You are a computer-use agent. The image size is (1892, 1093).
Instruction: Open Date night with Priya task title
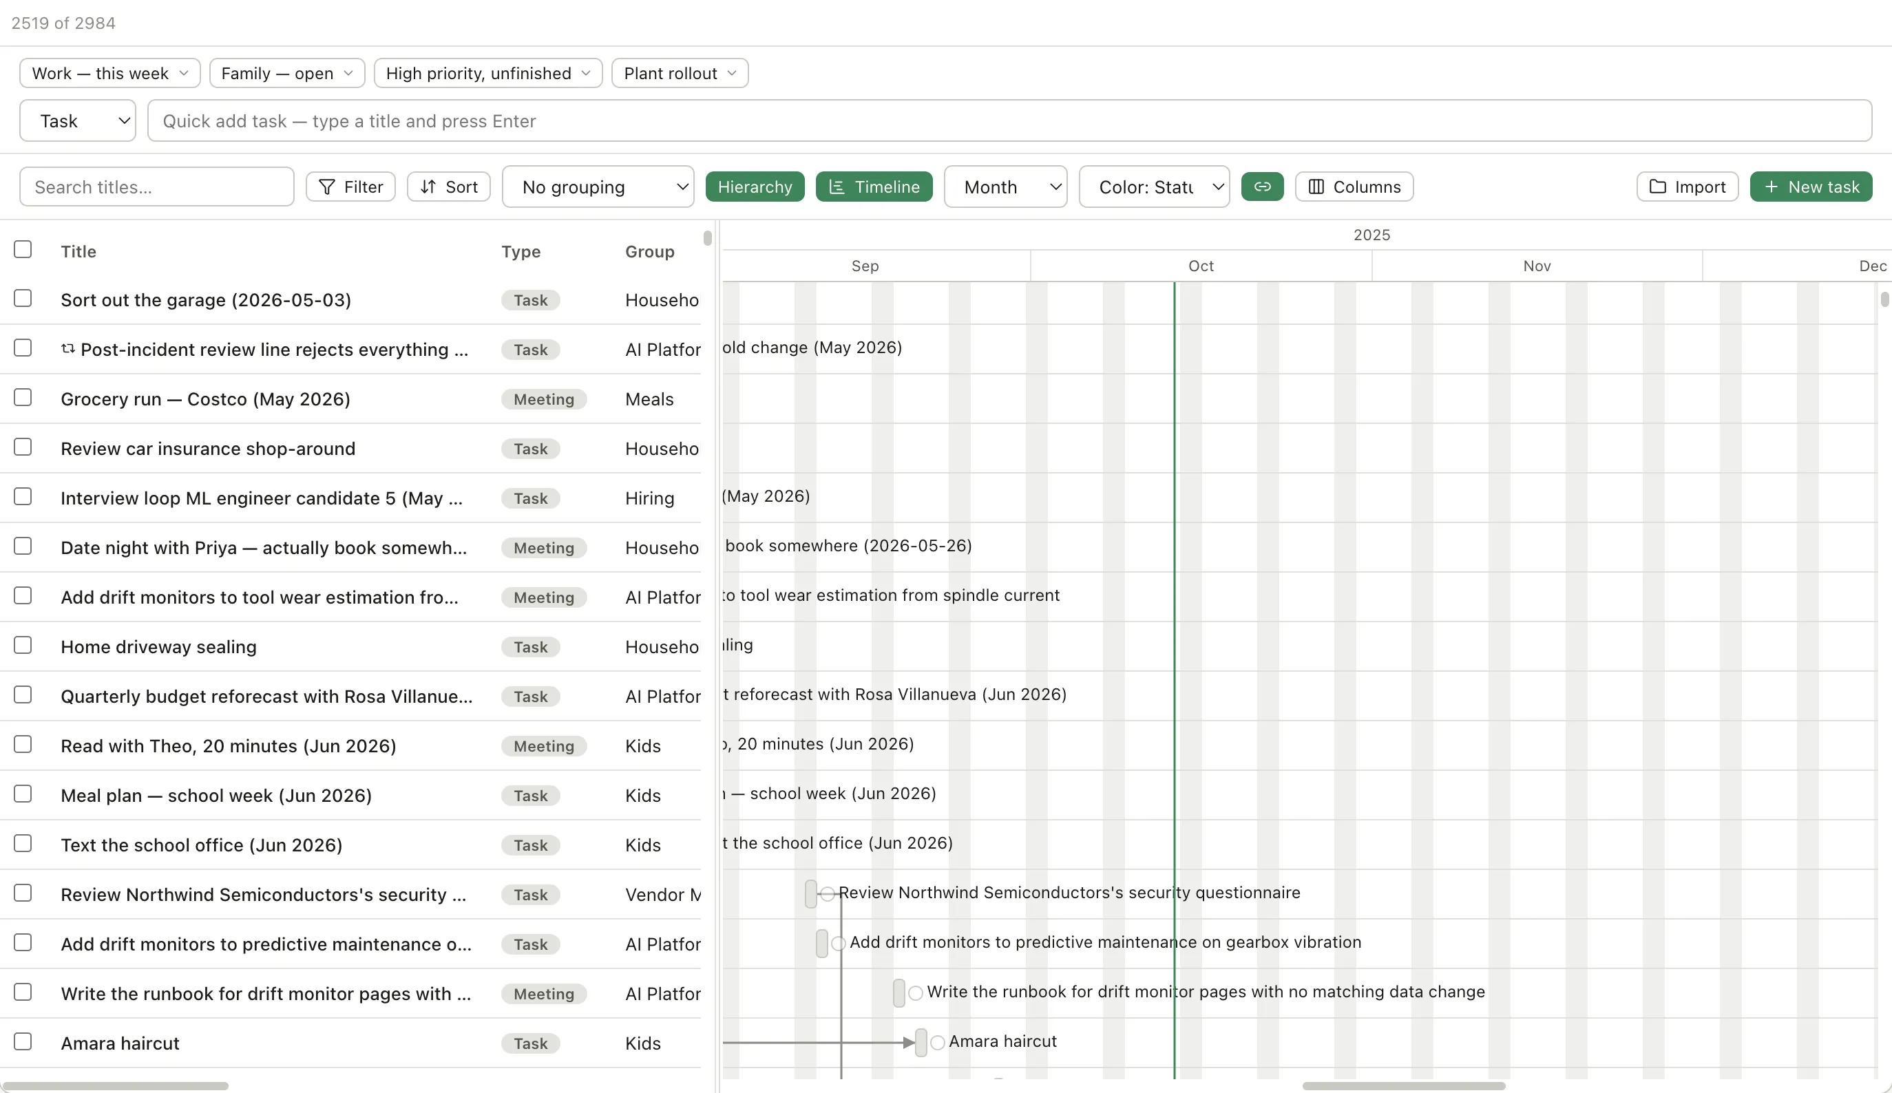click(x=264, y=547)
